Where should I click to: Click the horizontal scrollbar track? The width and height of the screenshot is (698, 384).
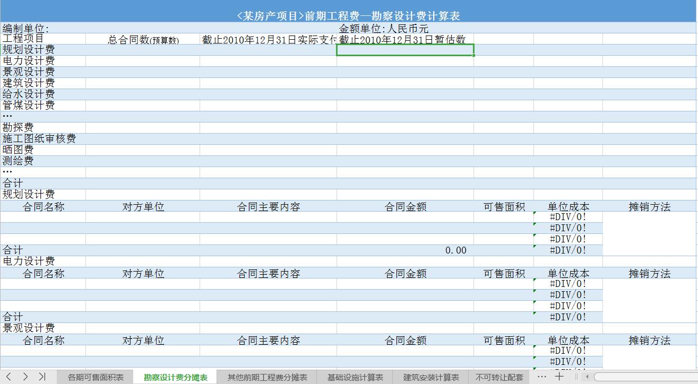645,377
